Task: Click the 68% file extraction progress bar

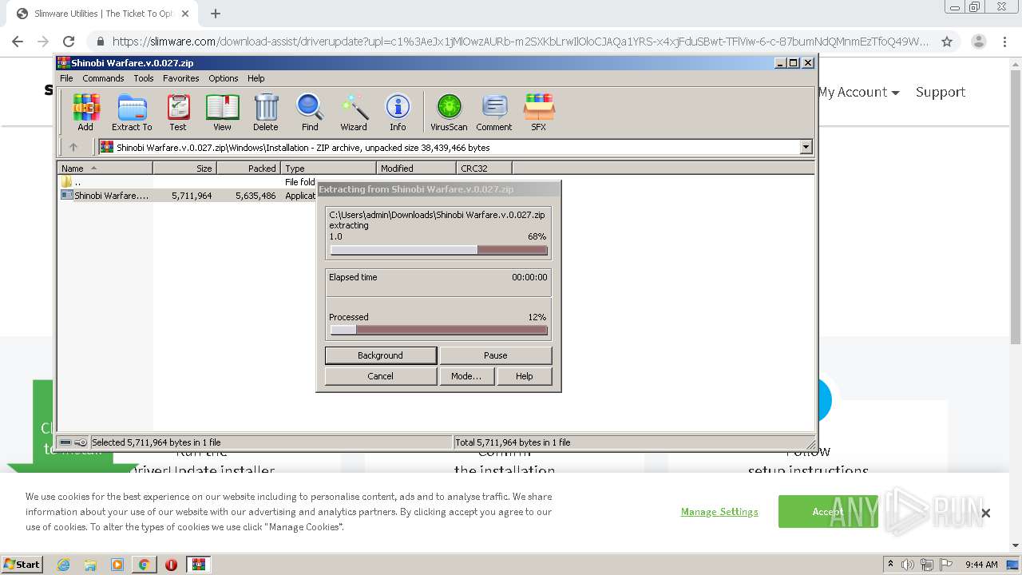Action: click(438, 250)
